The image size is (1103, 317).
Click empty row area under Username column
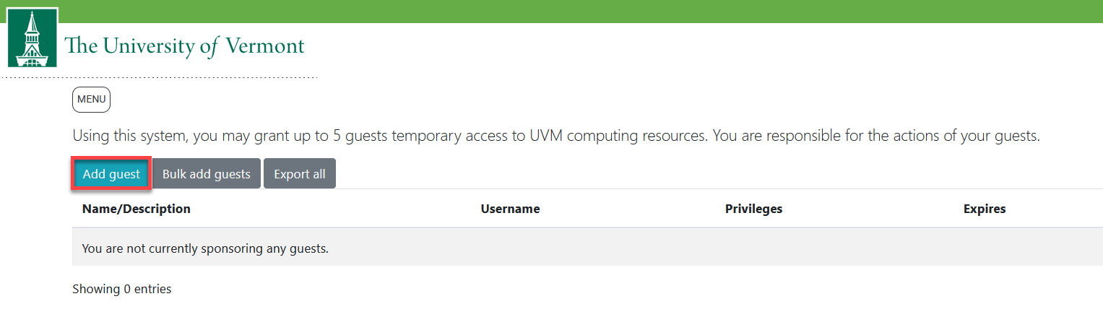click(510, 248)
